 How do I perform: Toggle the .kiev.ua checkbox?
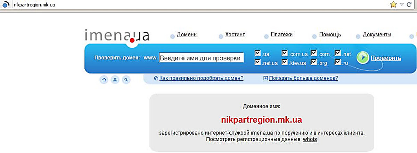coord(285,62)
